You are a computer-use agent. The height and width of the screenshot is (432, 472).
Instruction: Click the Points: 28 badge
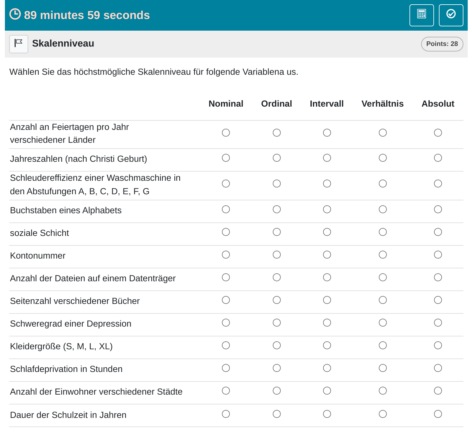(442, 44)
